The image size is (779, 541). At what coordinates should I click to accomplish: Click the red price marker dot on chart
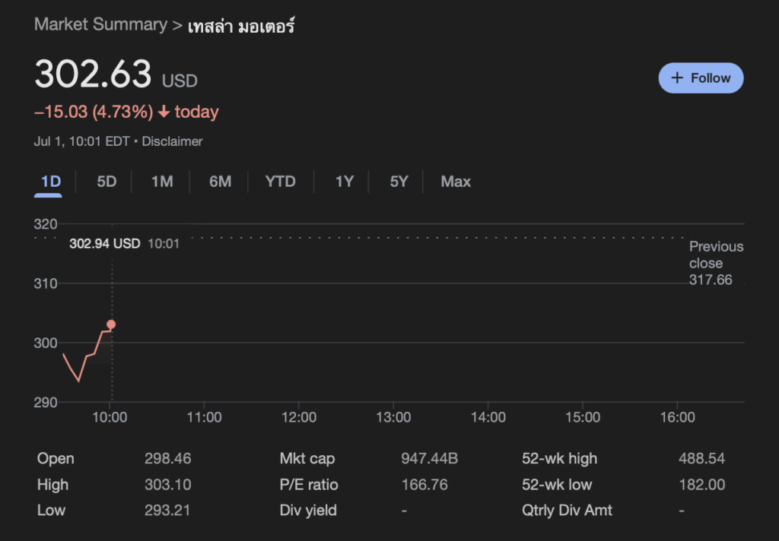click(111, 324)
